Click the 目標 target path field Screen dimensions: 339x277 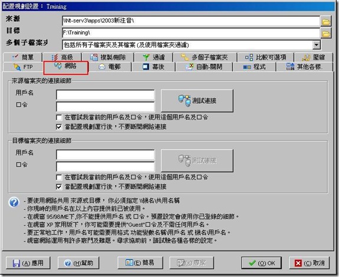click(191, 33)
